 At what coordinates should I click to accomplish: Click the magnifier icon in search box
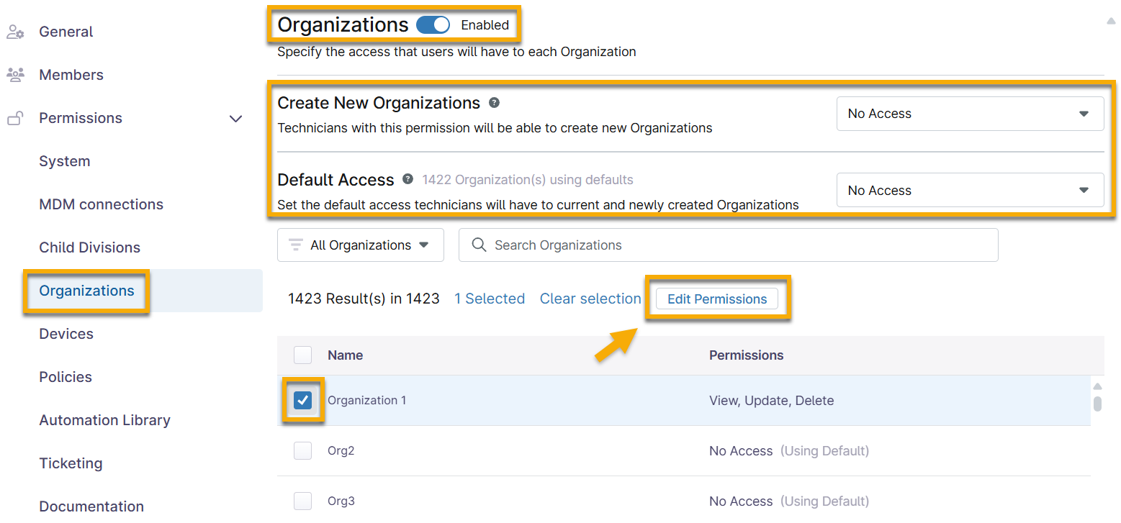pos(479,245)
